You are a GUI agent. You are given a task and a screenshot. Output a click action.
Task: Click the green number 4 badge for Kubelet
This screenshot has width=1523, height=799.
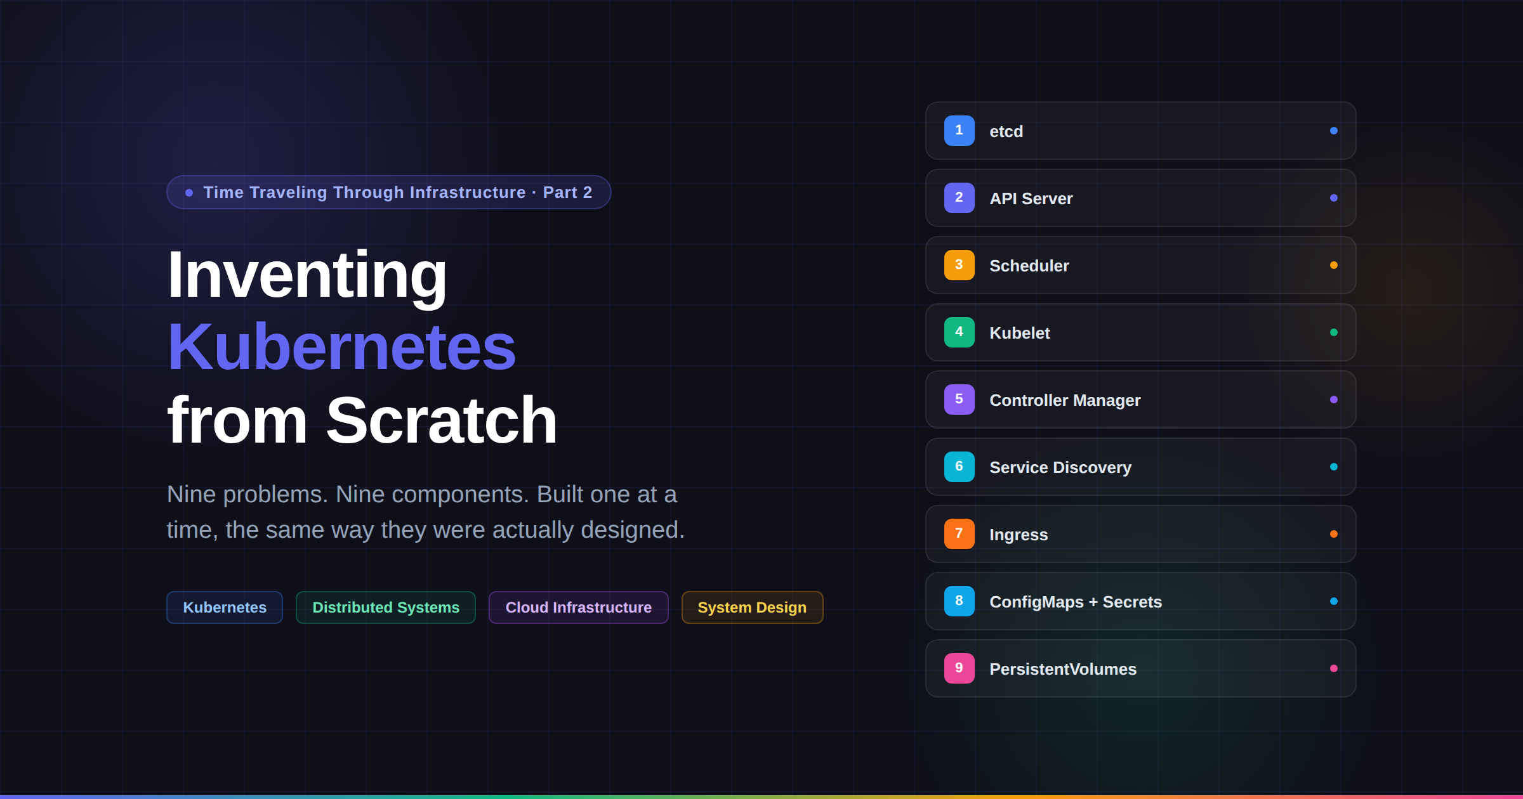(x=959, y=332)
